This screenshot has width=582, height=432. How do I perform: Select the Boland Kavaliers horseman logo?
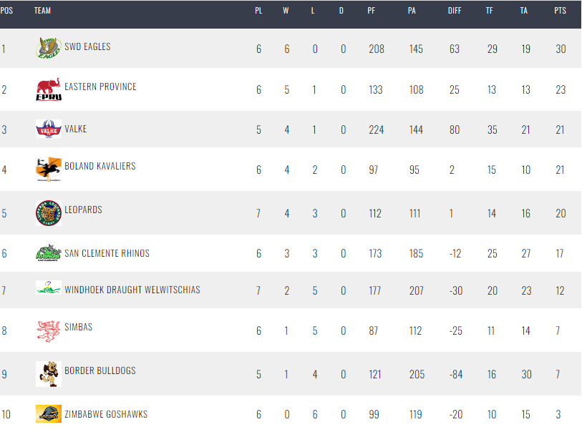pos(49,169)
